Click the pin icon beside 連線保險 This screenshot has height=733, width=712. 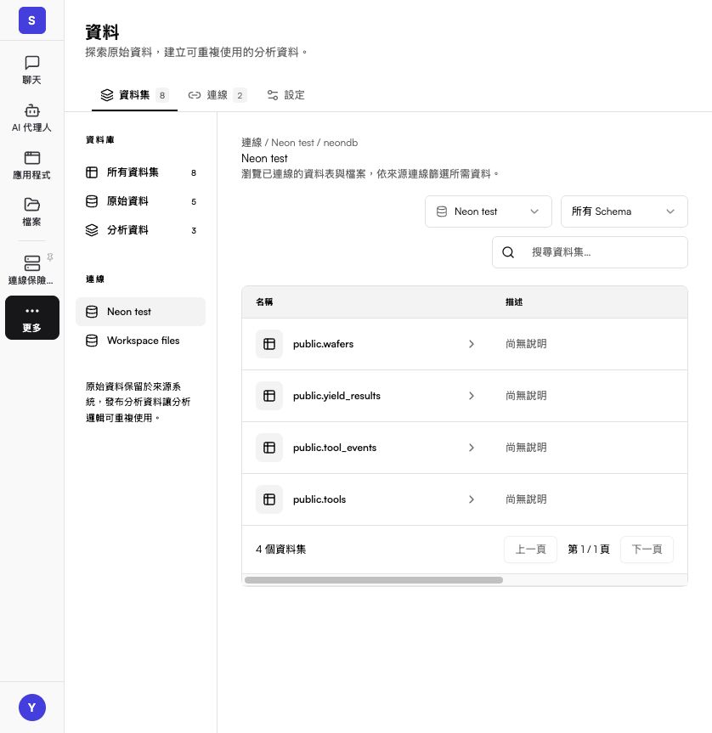(x=50, y=257)
